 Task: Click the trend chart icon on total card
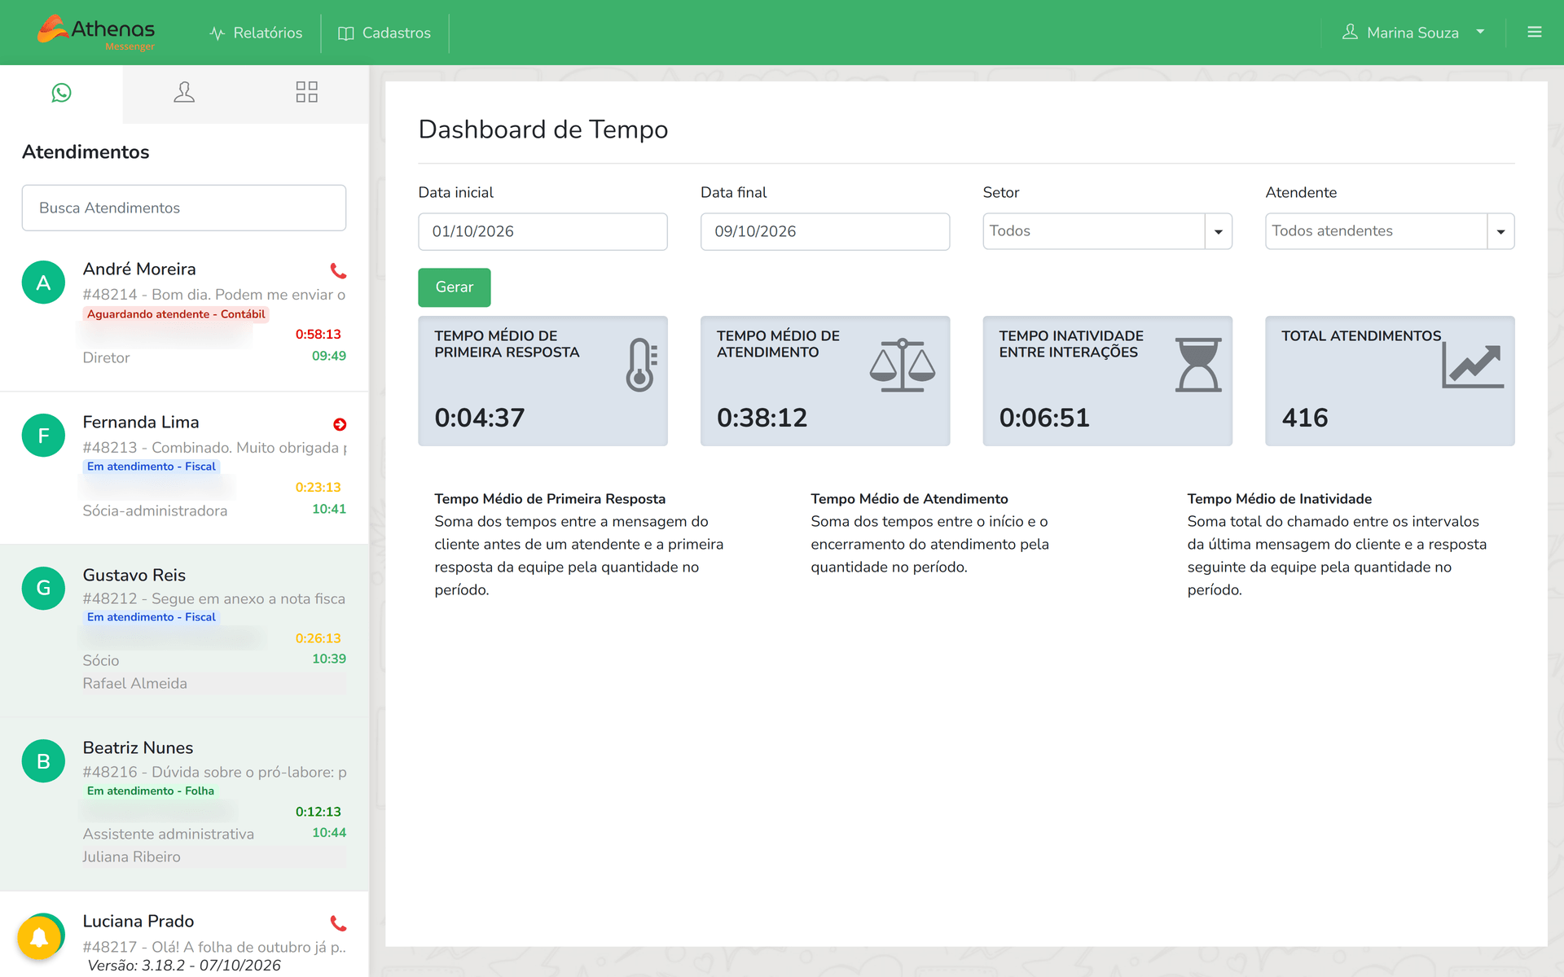[x=1473, y=366]
